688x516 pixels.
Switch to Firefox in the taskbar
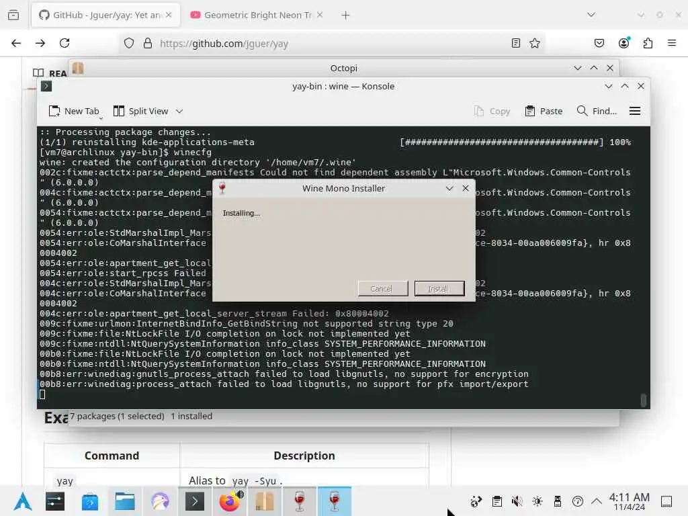pyautogui.click(x=230, y=501)
